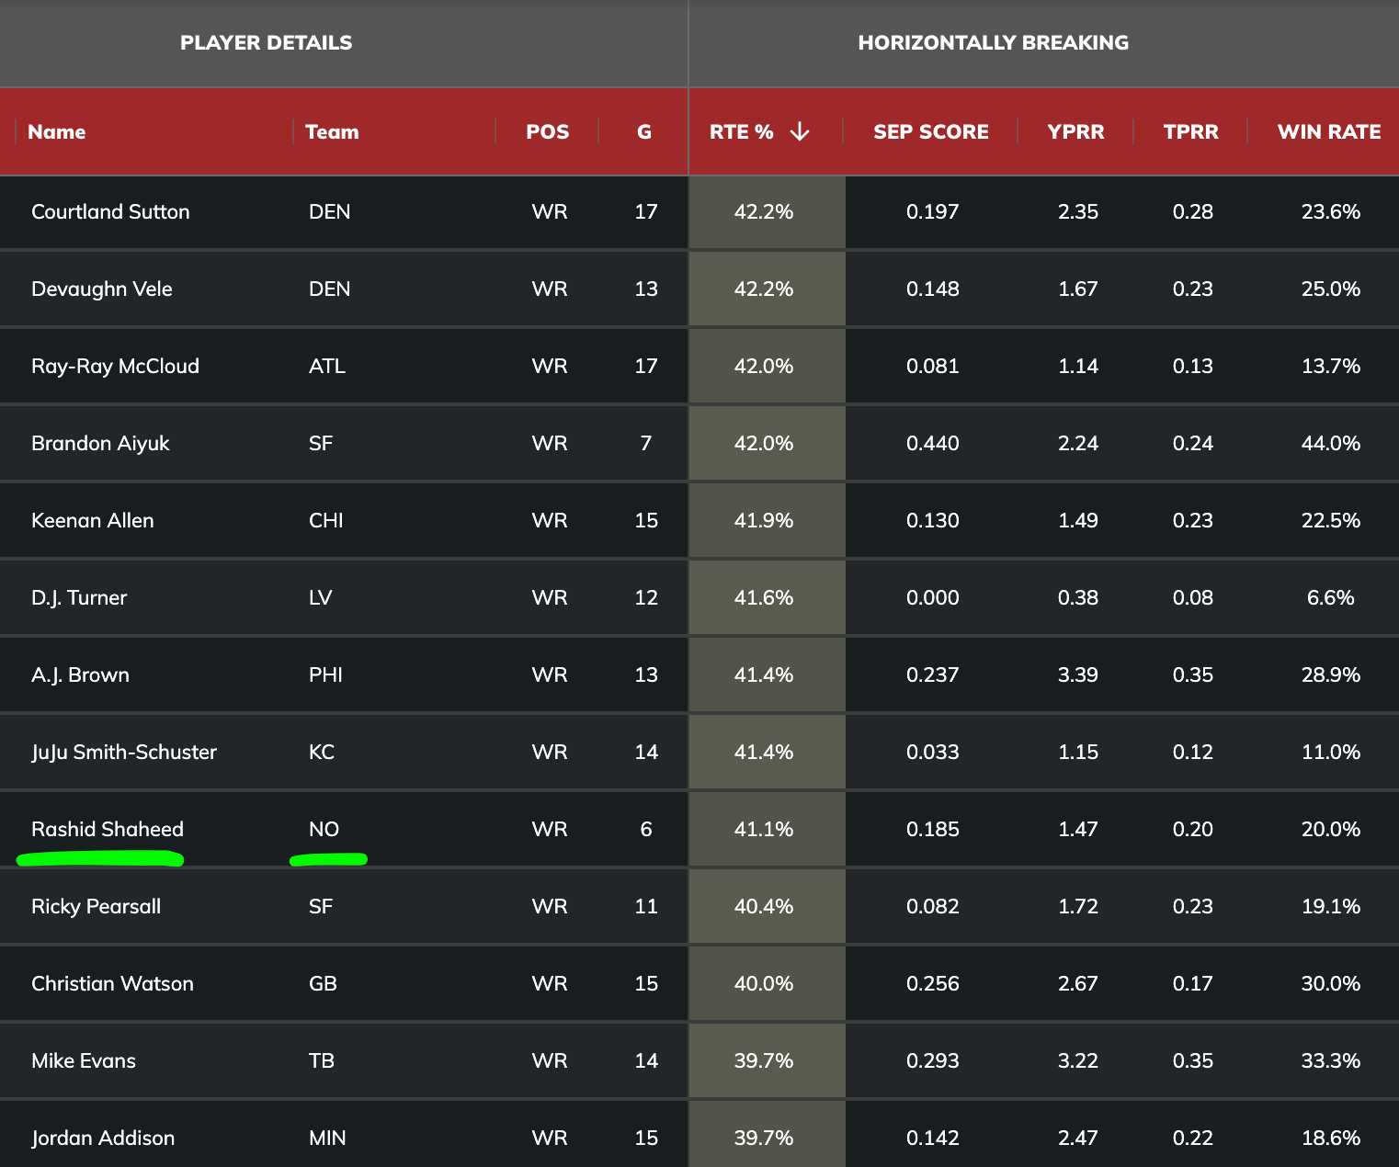Sort by YPRR column header
This screenshot has width=1399, height=1167.
tap(1076, 131)
